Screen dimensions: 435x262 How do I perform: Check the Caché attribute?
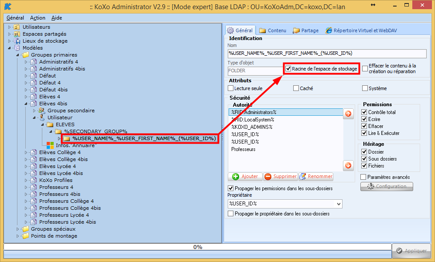[x=296, y=88]
